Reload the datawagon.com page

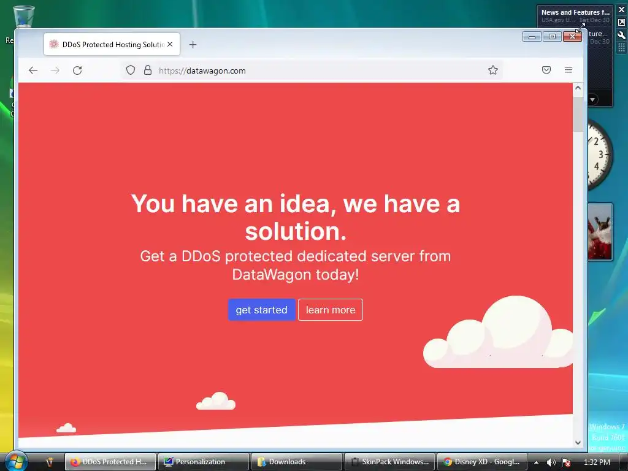pos(77,71)
